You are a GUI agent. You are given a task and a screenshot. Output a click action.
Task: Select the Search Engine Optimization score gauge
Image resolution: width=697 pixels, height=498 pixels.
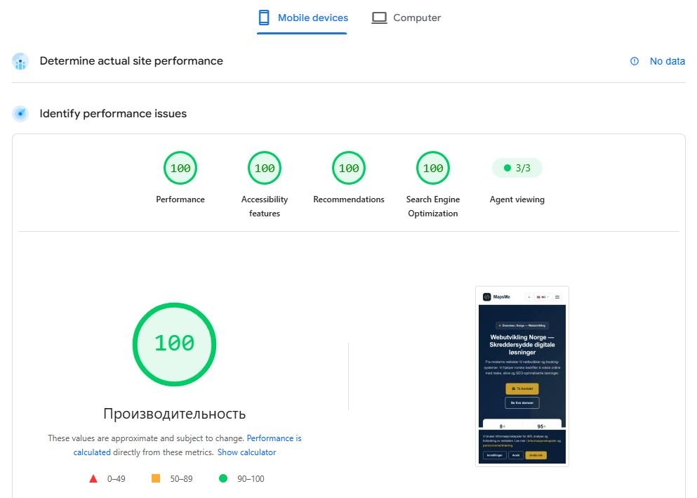[x=433, y=168]
